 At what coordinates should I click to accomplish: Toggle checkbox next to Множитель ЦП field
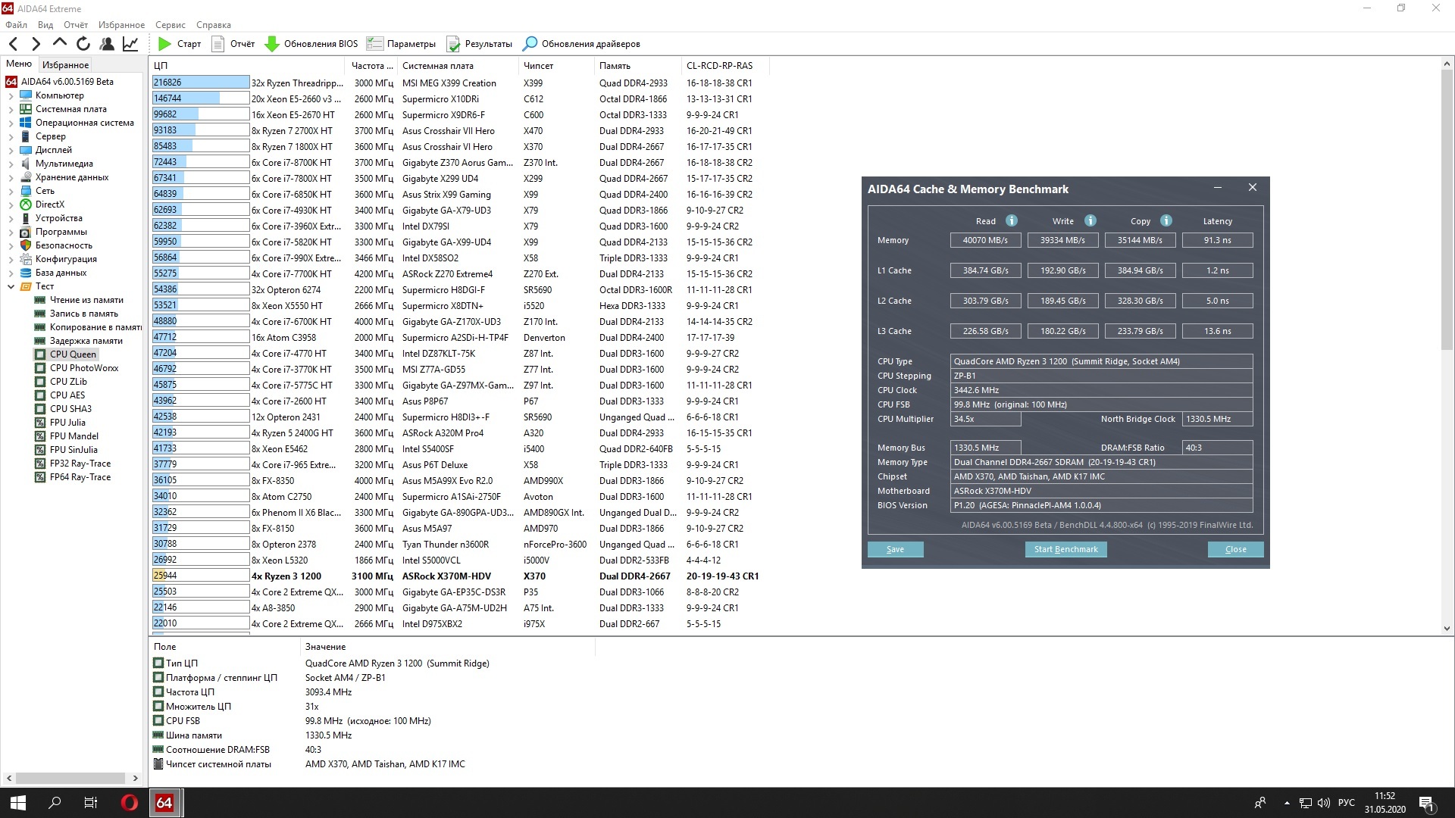coord(158,706)
